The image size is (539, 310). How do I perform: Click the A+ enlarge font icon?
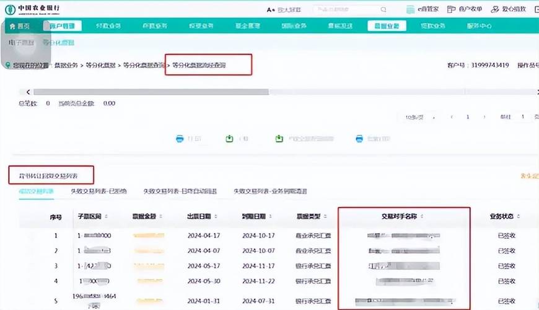(x=271, y=10)
